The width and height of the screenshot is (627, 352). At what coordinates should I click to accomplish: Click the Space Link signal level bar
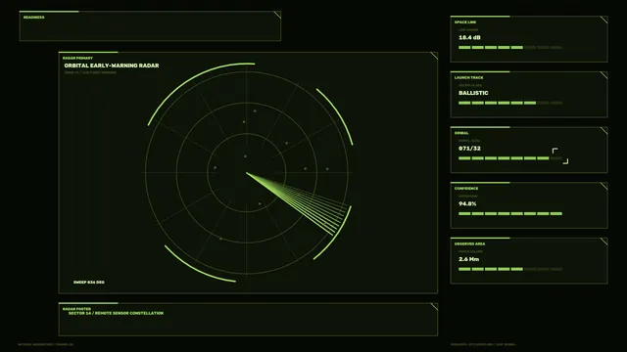(510, 48)
